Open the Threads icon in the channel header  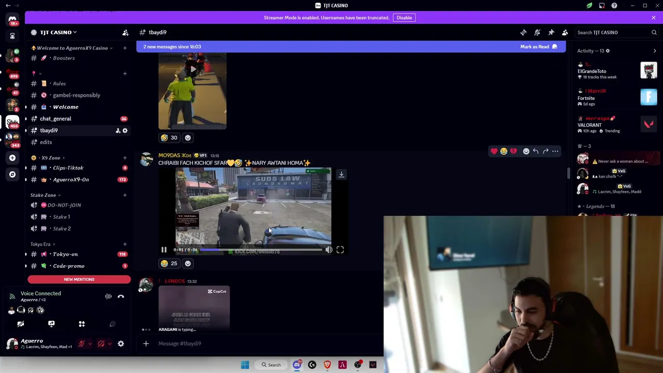[523, 32]
